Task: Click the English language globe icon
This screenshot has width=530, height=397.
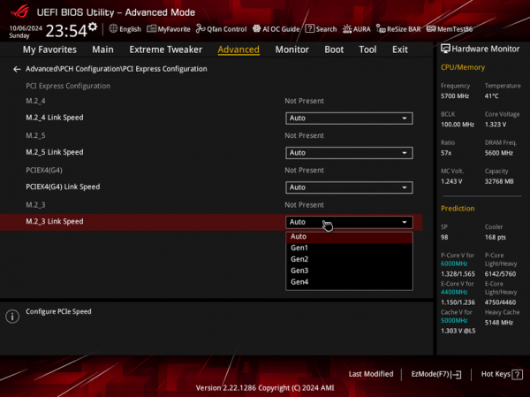Action: point(113,29)
